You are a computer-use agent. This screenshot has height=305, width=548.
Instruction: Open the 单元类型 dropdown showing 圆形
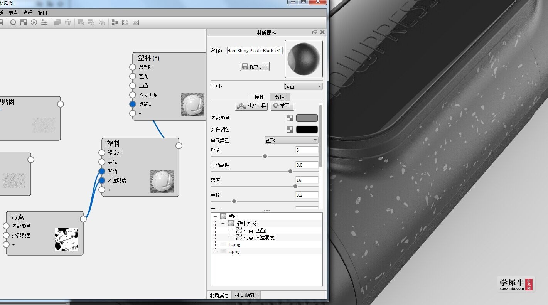click(291, 140)
